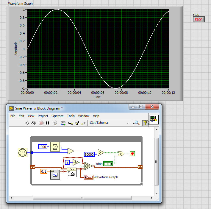The height and width of the screenshot is (209, 211).
Task: Select the Equal To Zero comparison node
Action: pos(76,163)
